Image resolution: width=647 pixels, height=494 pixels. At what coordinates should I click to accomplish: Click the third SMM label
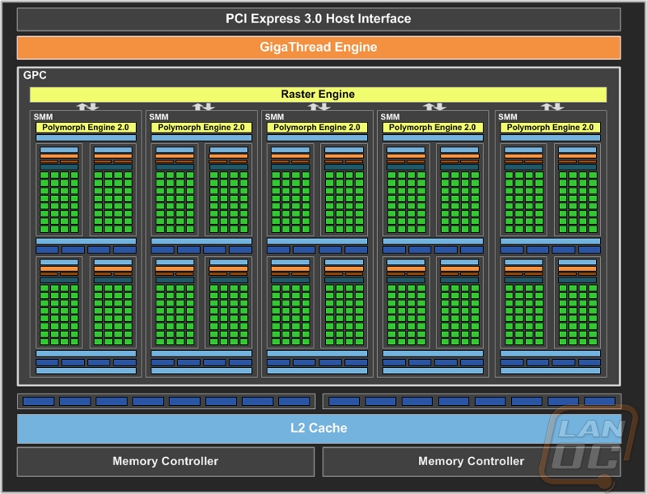pyautogui.click(x=274, y=117)
